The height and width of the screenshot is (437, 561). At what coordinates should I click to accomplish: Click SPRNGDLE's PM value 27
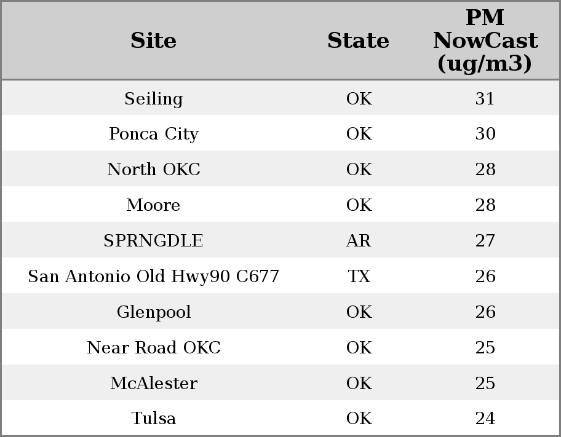click(x=485, y=241)
